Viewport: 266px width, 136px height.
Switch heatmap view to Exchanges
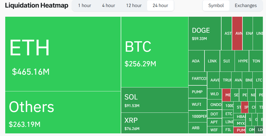(246, 5)
